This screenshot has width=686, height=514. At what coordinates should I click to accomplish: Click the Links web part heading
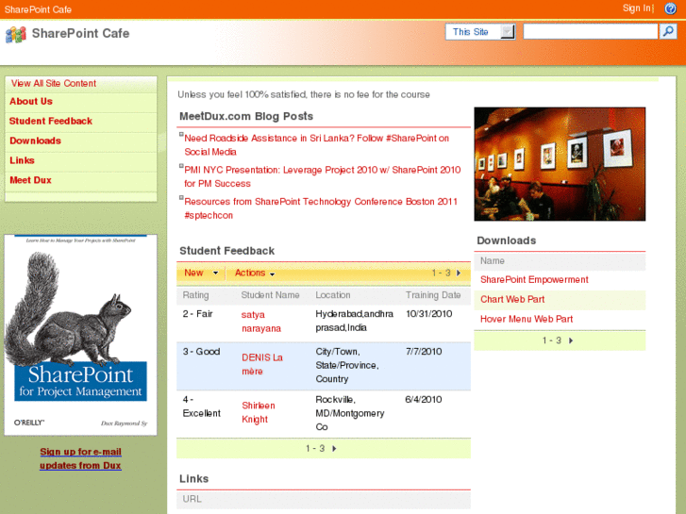pos(193,478)
